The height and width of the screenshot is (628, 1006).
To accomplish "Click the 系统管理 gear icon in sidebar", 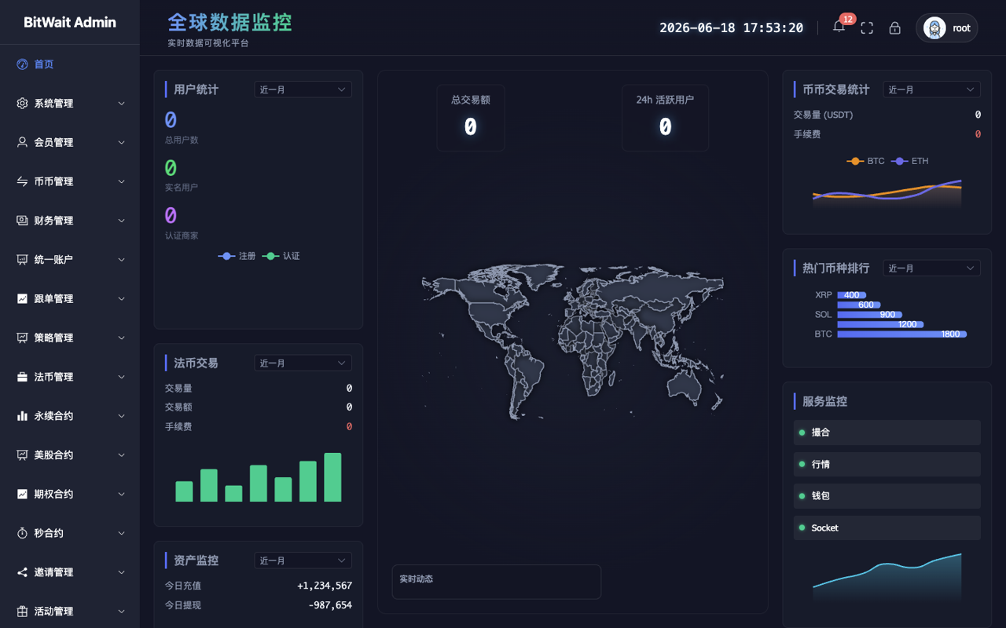I will 22,103.
